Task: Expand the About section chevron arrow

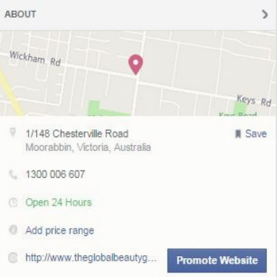Action: coord(265,14)
